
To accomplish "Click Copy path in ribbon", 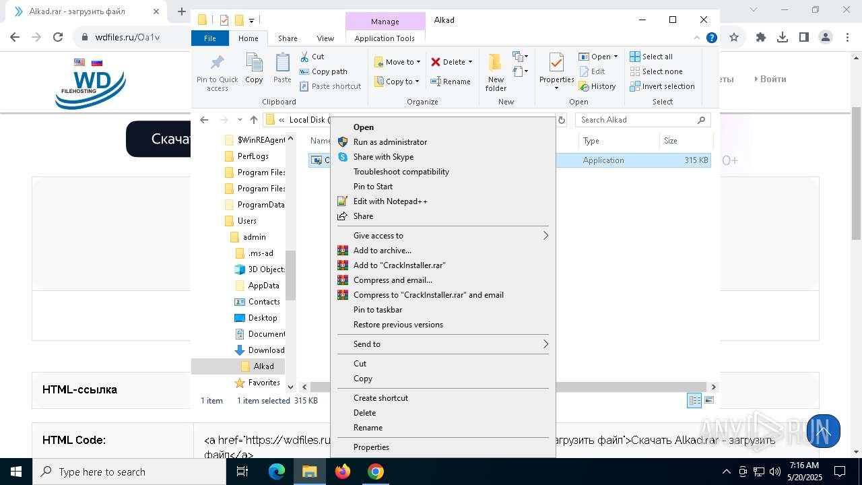I will tap(323, 71).
